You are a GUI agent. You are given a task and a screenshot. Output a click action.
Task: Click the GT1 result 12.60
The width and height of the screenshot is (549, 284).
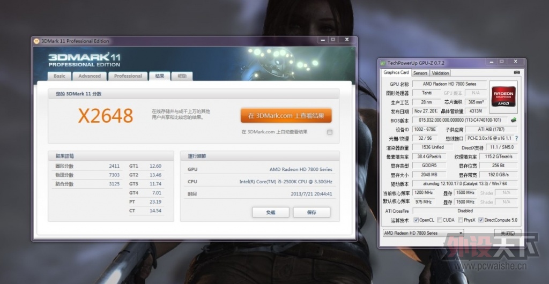point(155,166)
